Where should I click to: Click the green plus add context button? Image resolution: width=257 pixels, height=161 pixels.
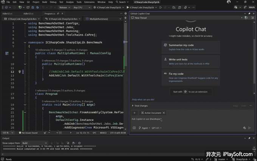134,113
